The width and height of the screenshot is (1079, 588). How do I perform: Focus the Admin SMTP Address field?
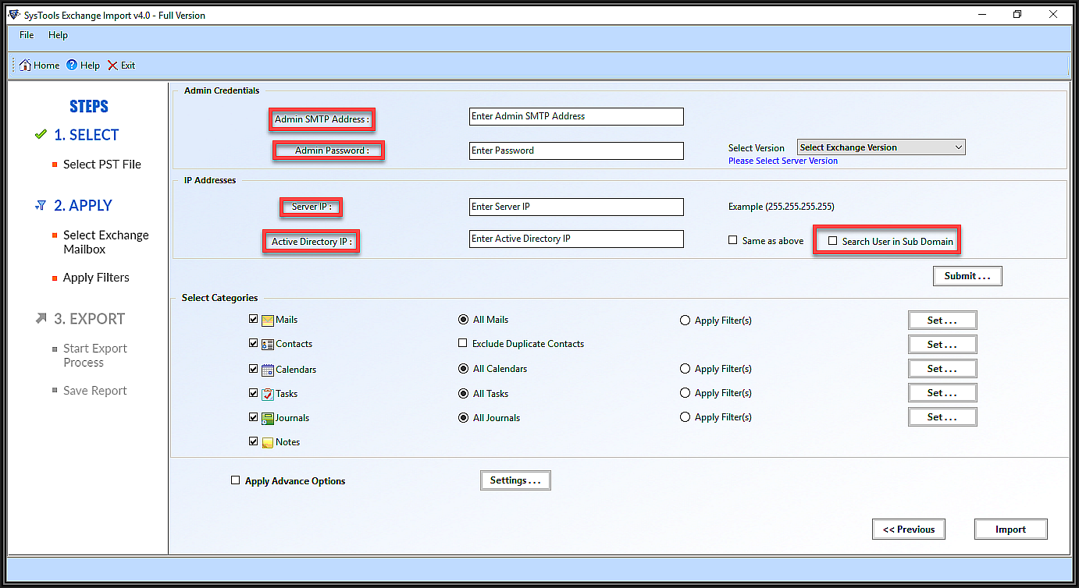pos(576,116)
